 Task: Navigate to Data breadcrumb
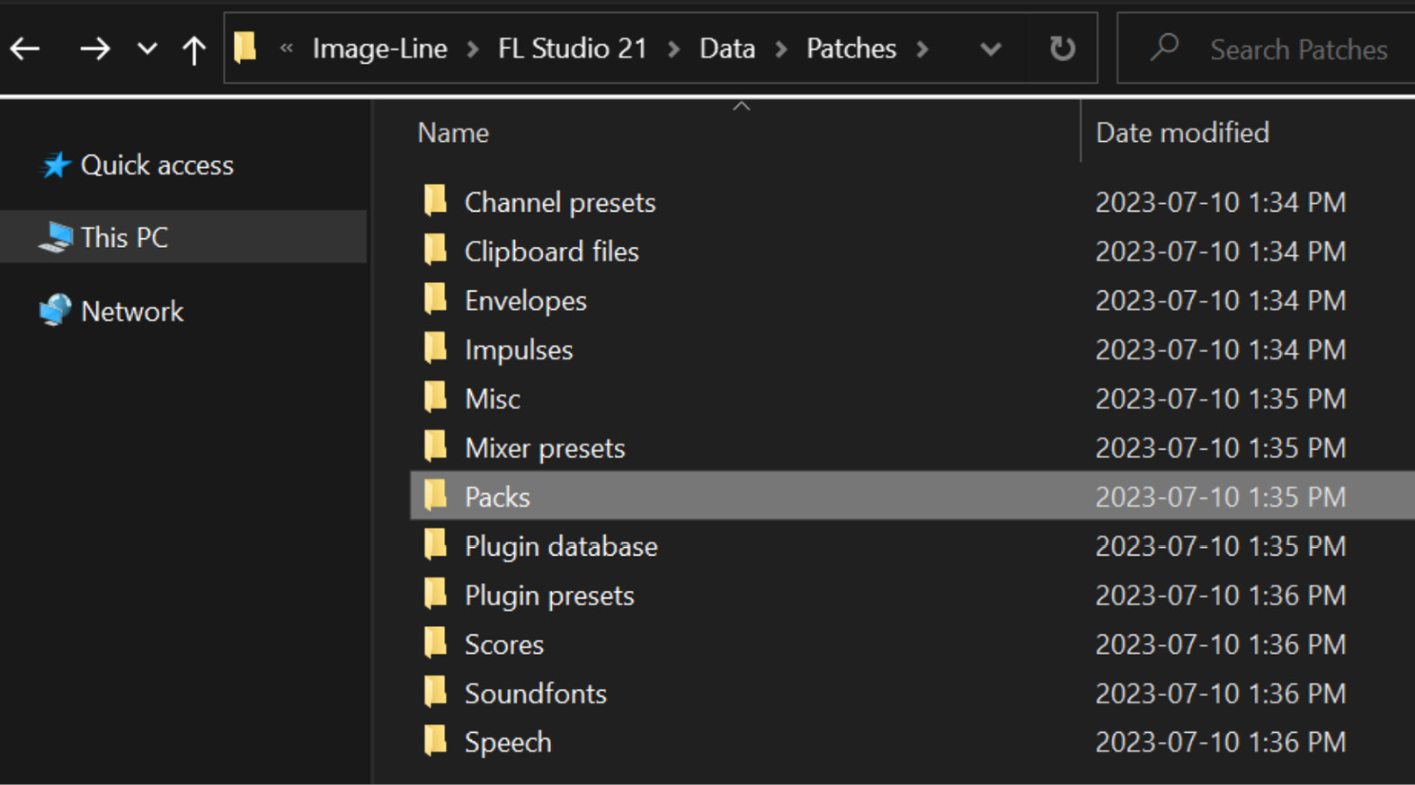tap(727, 49)
